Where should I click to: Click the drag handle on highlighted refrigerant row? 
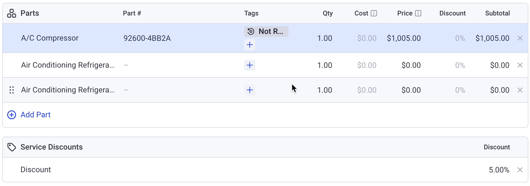click(12, 90)
